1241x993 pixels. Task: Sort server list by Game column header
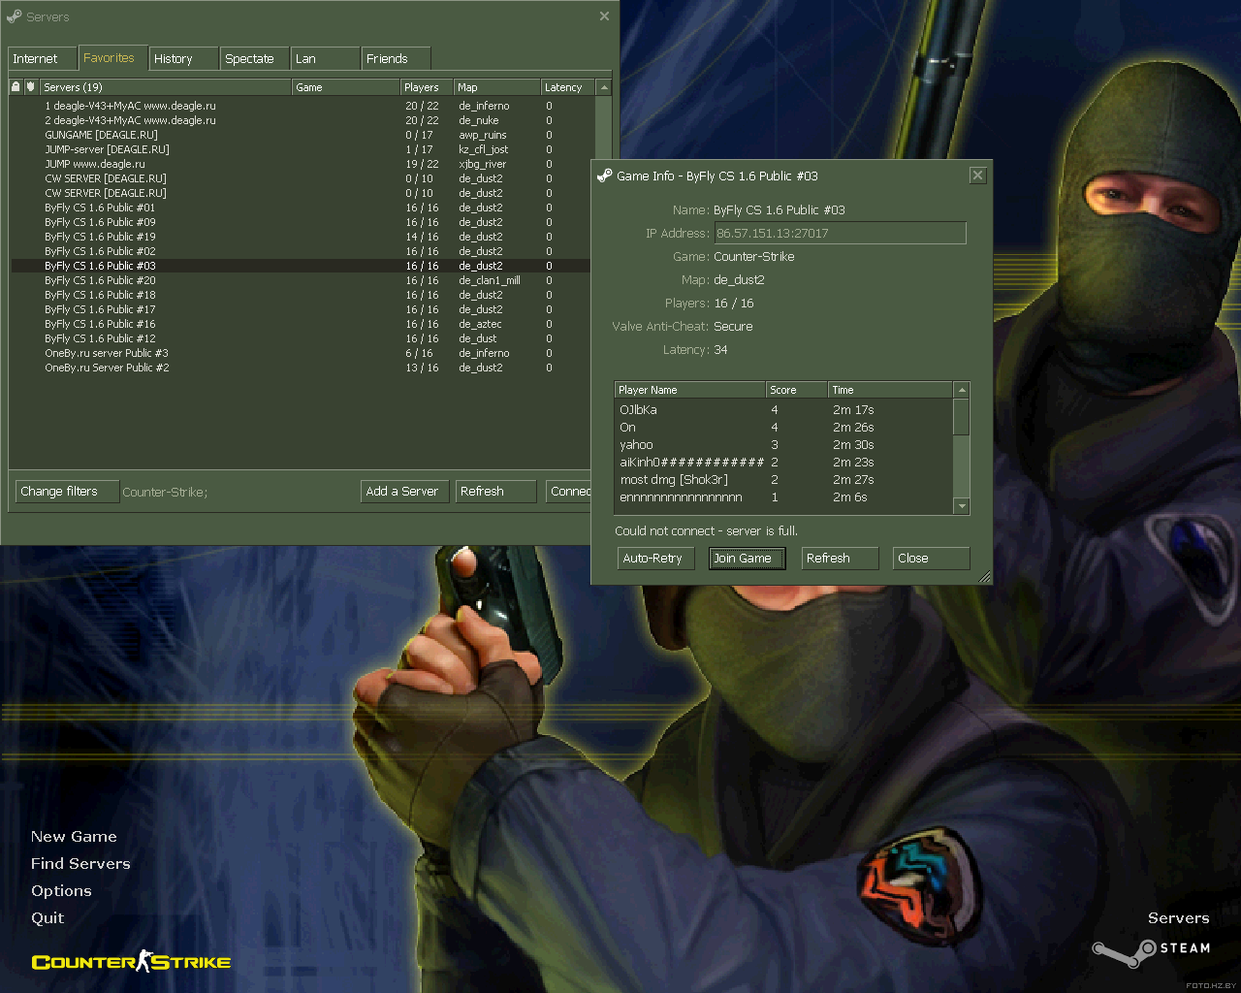pos(345,87)
